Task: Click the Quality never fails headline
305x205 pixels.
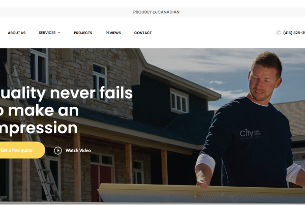Action: point(66,110)
